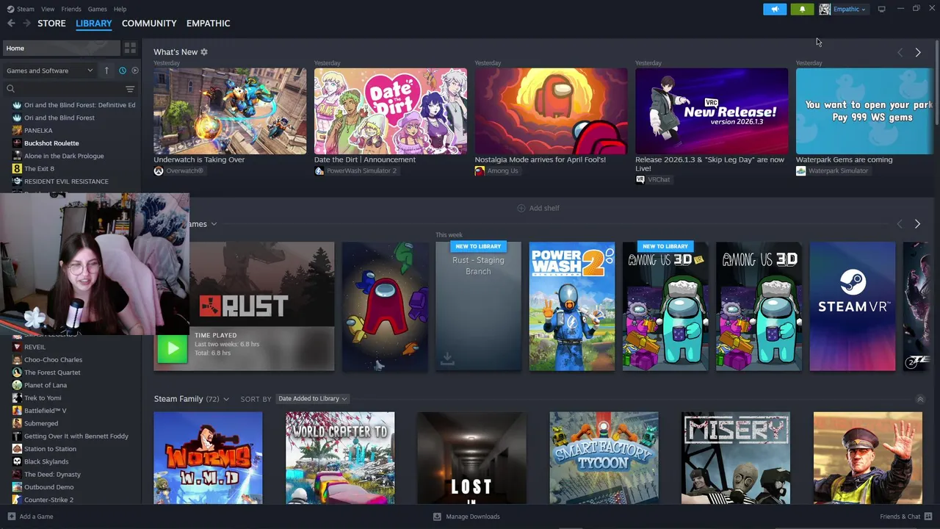Open the Steam menu

(21, 9)
